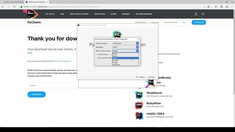
Task: Choose Default in the color scheme list
Action: 126,54
